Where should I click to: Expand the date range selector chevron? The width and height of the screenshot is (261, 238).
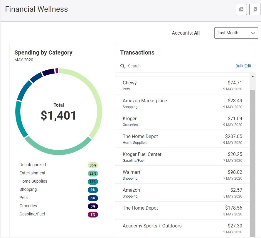253,33
